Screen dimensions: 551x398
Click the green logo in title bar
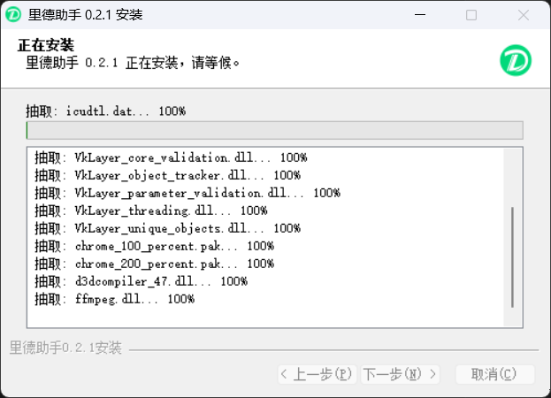point(13,14)
